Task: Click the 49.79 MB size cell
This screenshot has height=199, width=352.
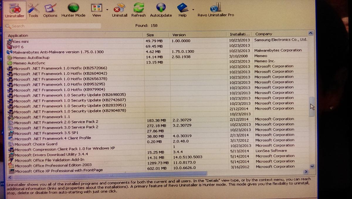Action: (154, 41)
